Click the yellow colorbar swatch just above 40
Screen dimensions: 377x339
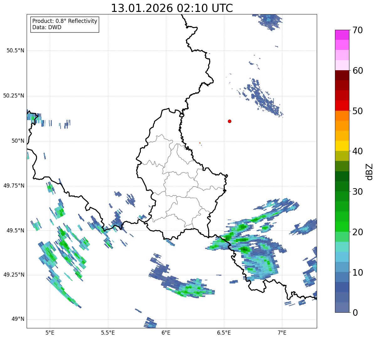coord(342,146)
